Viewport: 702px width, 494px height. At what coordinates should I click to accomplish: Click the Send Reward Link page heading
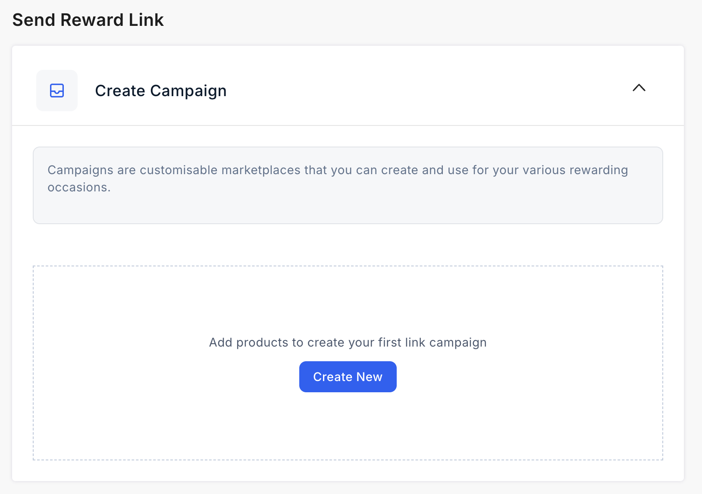pyautogui.click(x=88, y=20)
